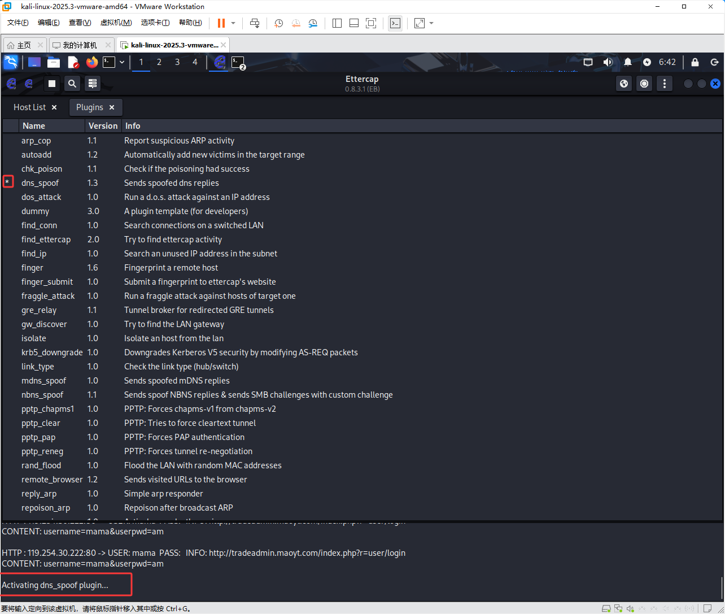725x614 pixels.
Task: Open the 选项卡(T) menu
Action: pos(155,23)
